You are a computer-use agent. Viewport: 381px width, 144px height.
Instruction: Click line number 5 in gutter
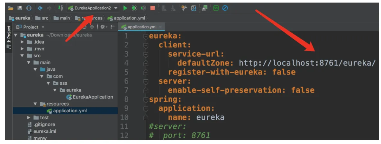click(x=126, y=72)
